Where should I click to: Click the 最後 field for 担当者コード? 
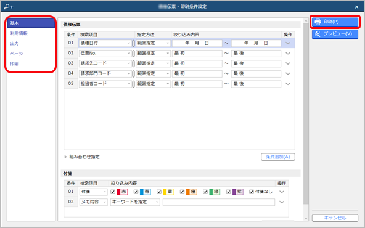256,84
